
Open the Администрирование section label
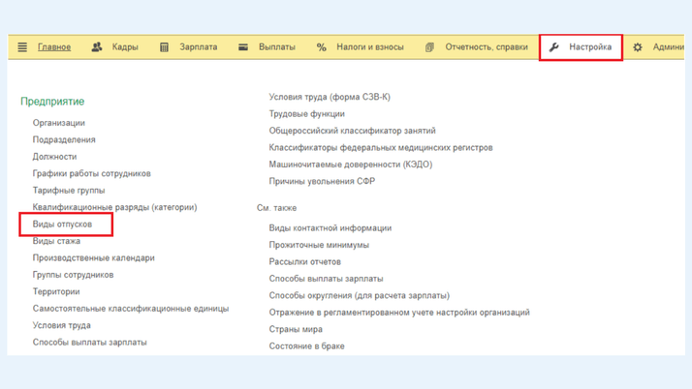(668, 47)
